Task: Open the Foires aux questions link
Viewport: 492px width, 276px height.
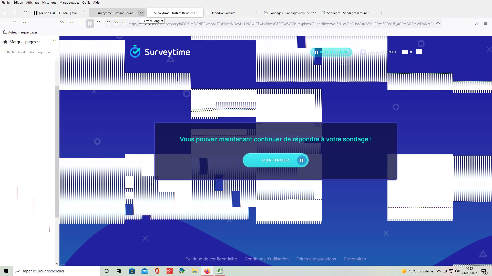Action: 316,259
